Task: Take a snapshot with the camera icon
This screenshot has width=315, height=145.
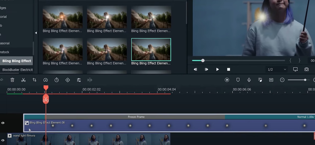Action: coord(307,69)
